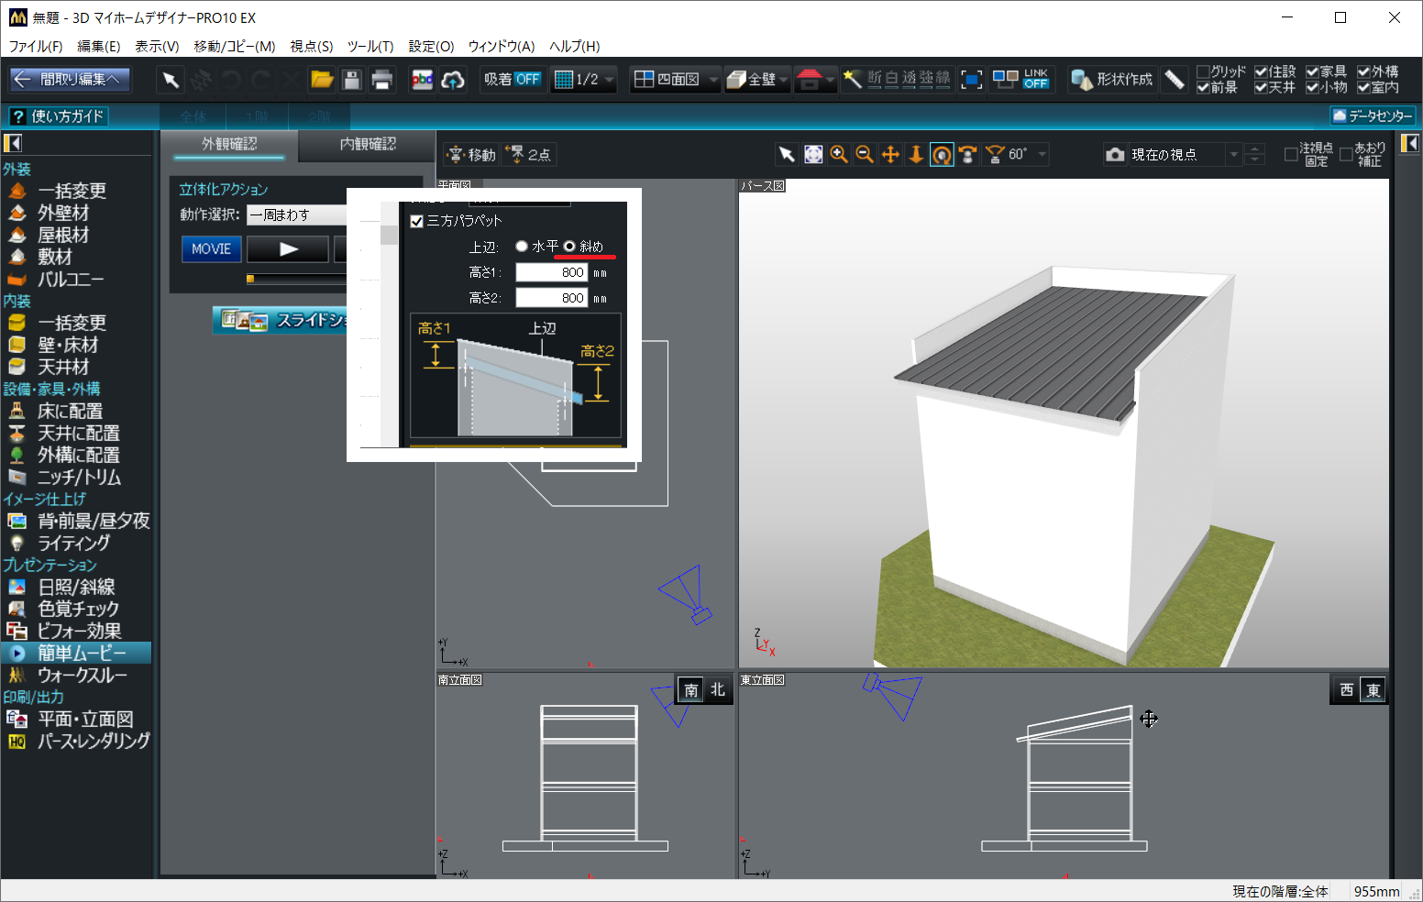Open the ファイル(F) menu
Screen dimensions: 1423x902
click(36, 47)
